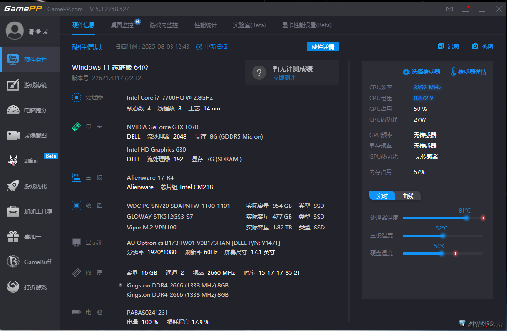Open the 游戏优化 rocket icon
This screenshot has width=507, height=331.
[x=13, y=186]
